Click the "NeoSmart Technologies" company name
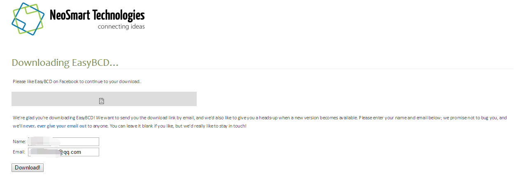 [x=97, y=15]
